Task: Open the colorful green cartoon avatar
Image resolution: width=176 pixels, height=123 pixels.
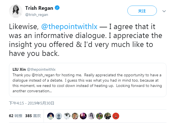Action: [100, 116]
